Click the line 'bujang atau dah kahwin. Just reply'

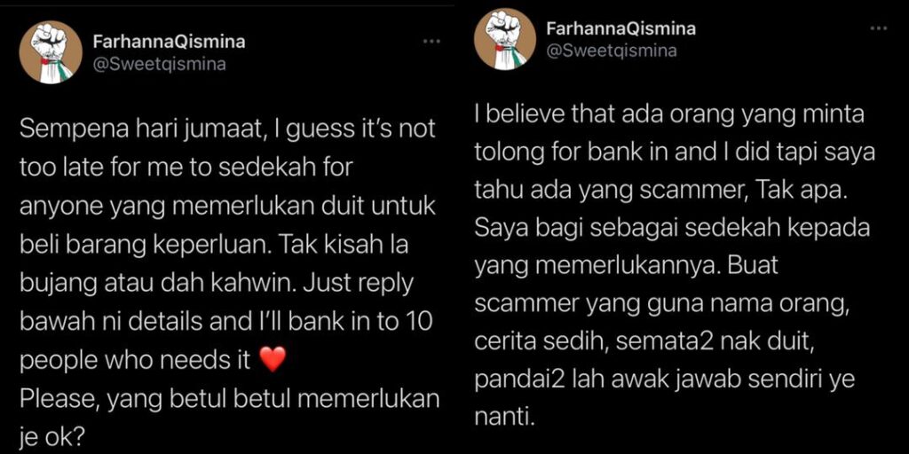217,284
